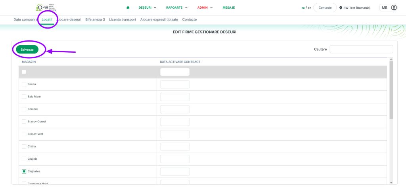
Task: Uncheck the Cluj Iulius checkbox
Action: pos(24,172)
